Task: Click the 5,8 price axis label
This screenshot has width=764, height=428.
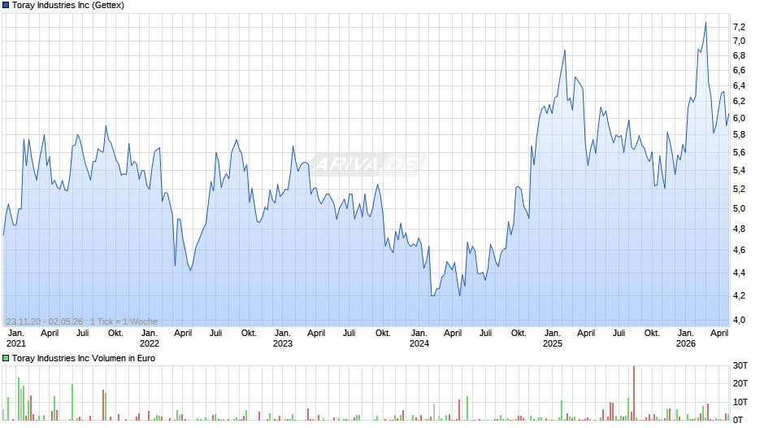Action: (x=739, y=135)
